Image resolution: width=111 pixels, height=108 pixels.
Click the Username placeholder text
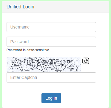pyautogui.click(x=20, y=27)
